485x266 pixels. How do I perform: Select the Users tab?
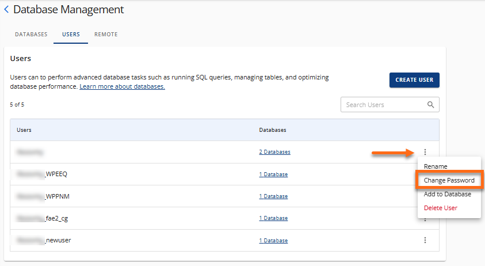coord(71,35)
